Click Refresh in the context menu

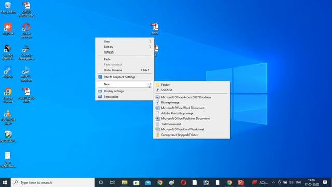coord(125,52)
